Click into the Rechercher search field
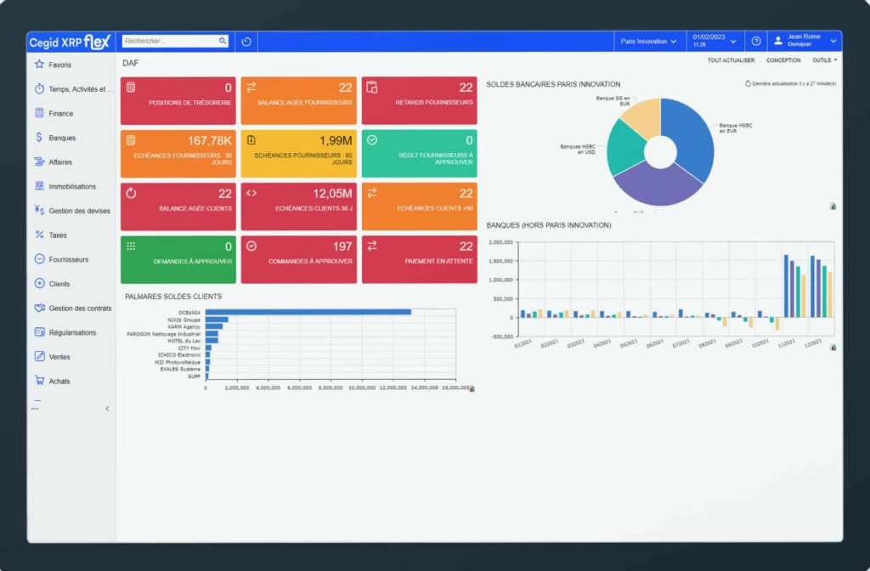 170,41
